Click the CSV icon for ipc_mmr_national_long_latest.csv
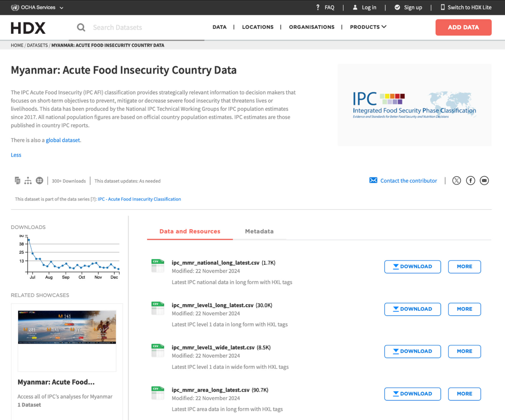 158,266
